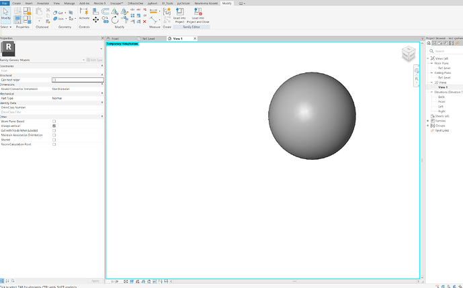Click the Zoom Region navigation bar icon
The width and height of the screenshot is (463, 288).
coord(417,79)
